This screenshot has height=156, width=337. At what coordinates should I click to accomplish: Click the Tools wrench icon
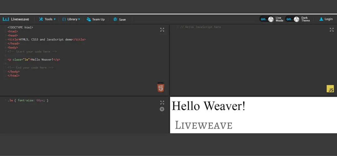click(41, 19)
